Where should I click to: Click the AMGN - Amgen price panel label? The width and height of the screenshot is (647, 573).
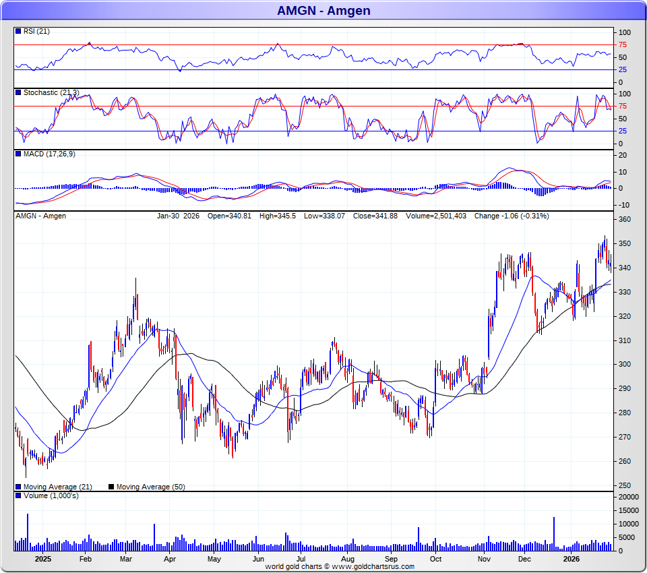click(x=41, y=216)
